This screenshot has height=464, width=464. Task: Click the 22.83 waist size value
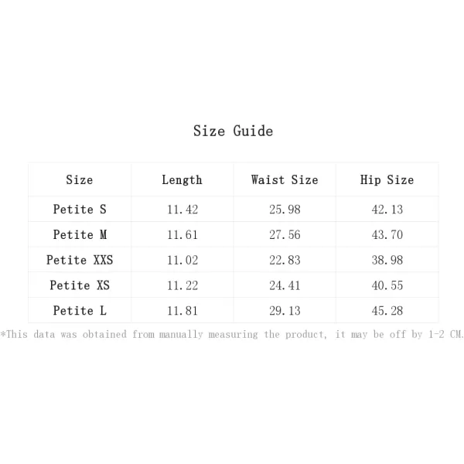pos(285,260)
